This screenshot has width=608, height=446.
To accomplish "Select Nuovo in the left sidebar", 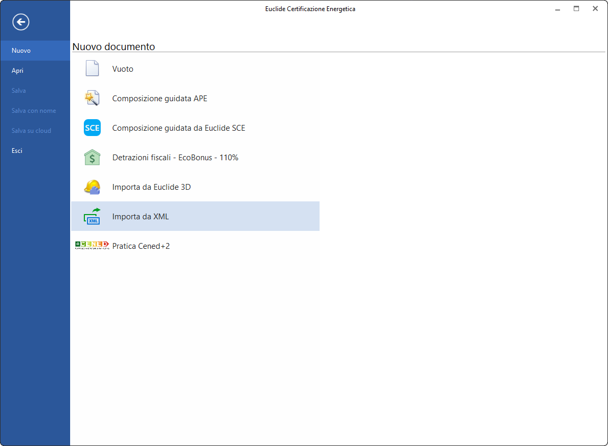I will point(21,51).
